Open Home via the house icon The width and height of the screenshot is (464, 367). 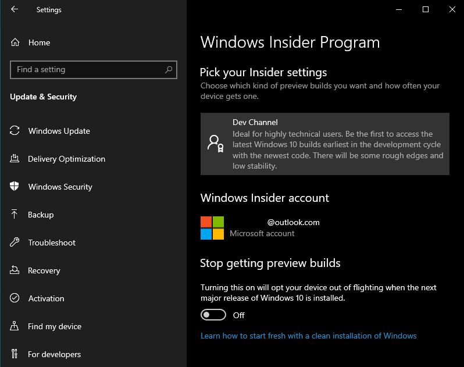click(x=15, y=42)
